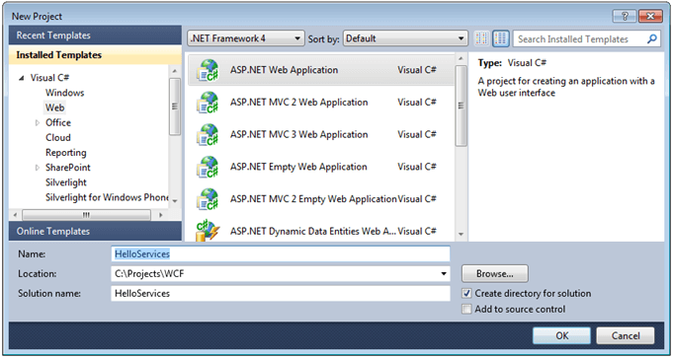Screen dimensions: 673x358
Task: Click the template tree scroll up arrow
Action: [x=175, y=71]
